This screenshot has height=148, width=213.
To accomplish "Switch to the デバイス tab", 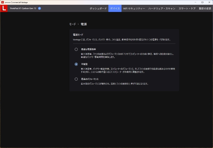I will coord(115,8).
